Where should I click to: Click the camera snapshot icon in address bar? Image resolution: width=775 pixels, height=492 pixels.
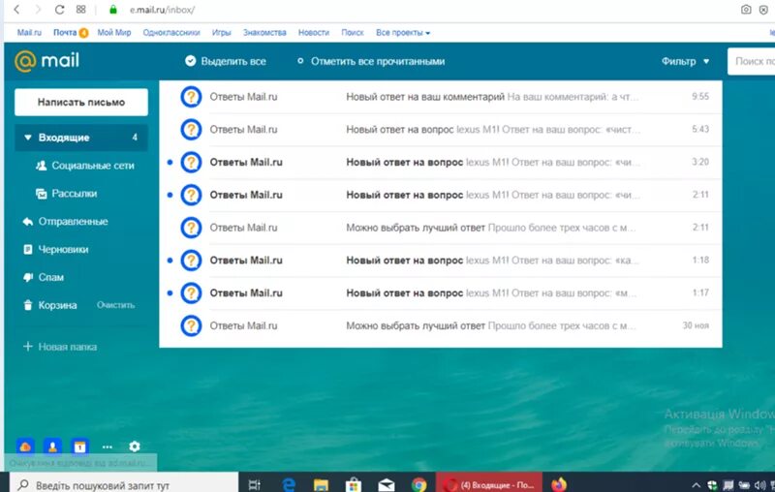(746, 10)
